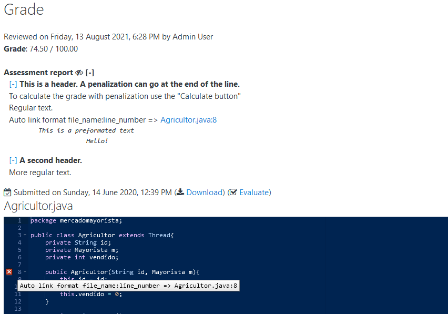Click line number 1 in the code gutter

tap(19, 221)
